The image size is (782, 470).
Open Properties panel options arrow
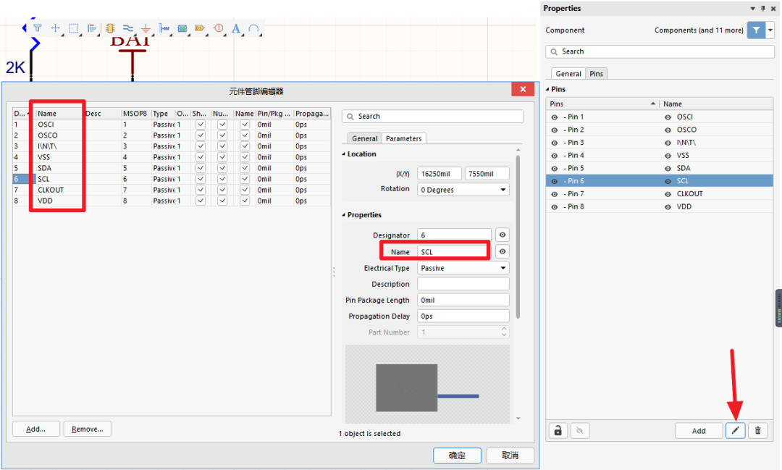coord(752,9)
